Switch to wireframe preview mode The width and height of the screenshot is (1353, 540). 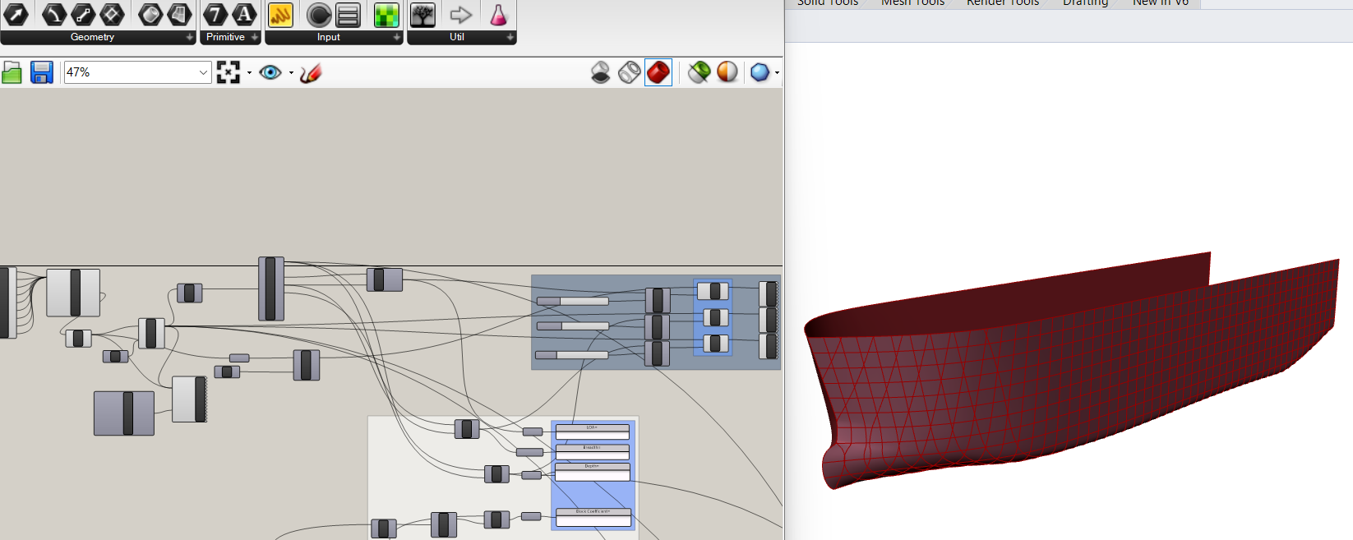pyautogui.click(x=629, y=73)
